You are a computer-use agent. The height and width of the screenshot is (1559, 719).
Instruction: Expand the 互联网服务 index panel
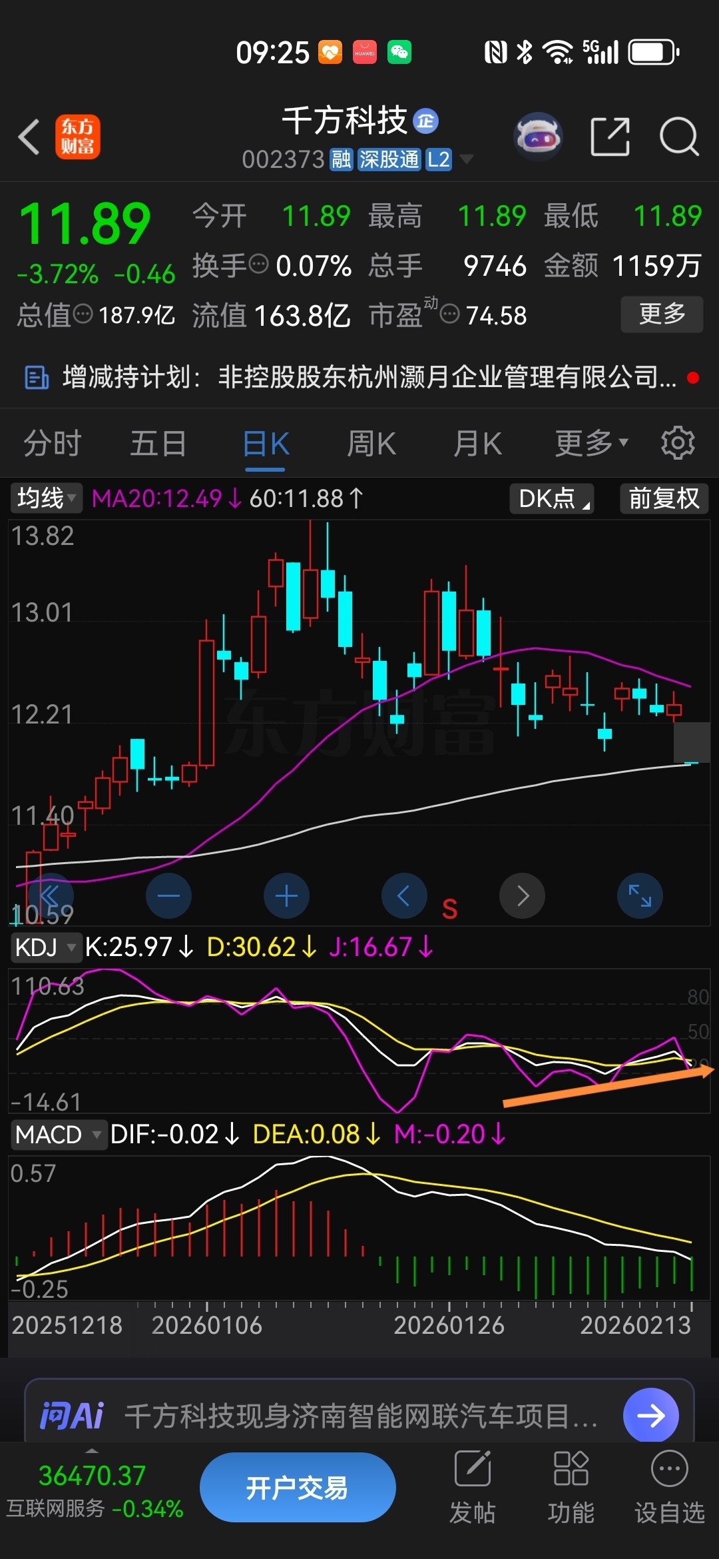point(93,1450)
